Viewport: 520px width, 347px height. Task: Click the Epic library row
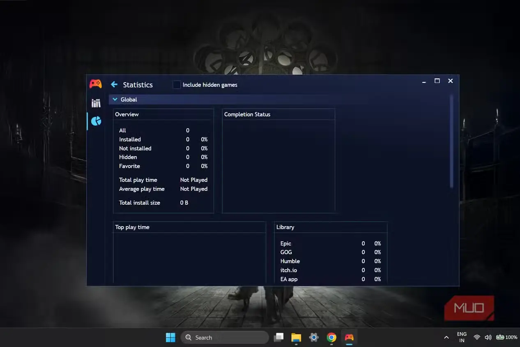tap(331, 243)
